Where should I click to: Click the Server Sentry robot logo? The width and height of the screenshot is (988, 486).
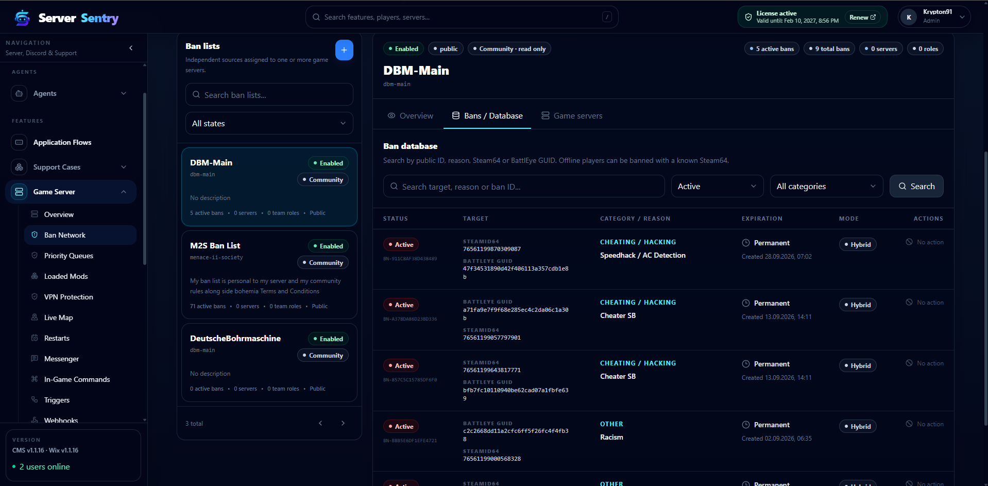(22, 18)
